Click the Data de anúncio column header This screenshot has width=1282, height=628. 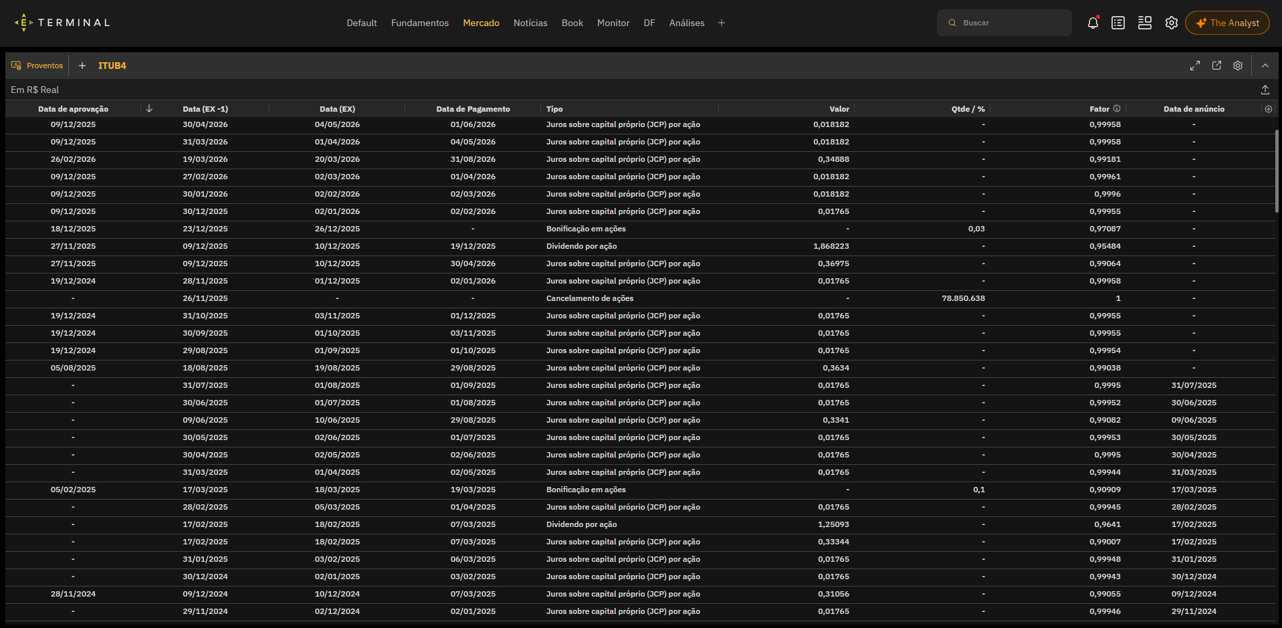click(x=1194, y=109)
